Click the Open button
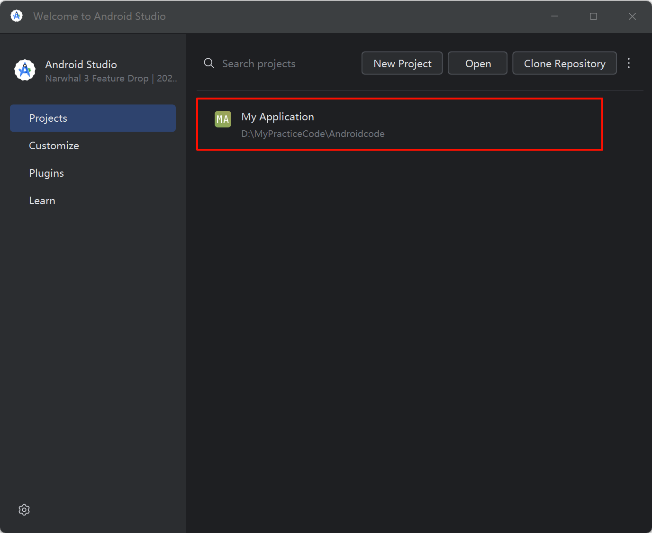The width and height of the screenshot is (652, 533). [478, 63]
